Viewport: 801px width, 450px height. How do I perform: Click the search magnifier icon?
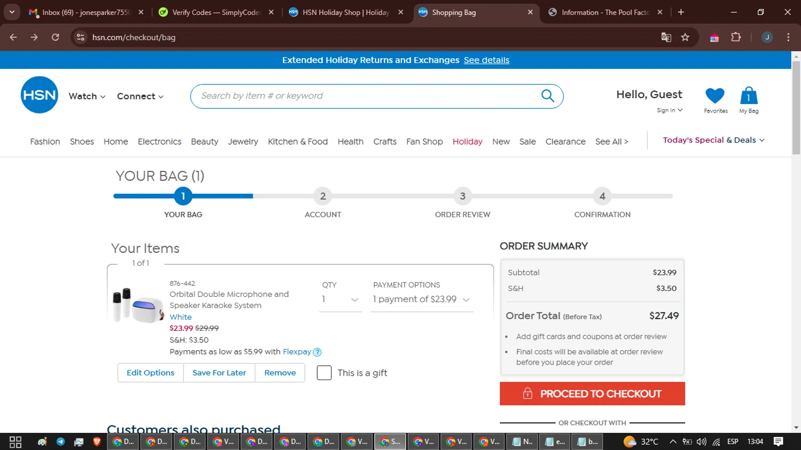(548, 96)
